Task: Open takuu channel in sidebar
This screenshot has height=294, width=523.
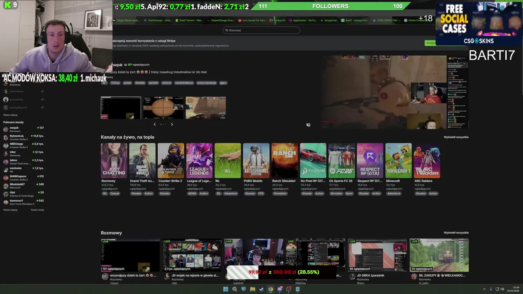Action: (24, 162)
